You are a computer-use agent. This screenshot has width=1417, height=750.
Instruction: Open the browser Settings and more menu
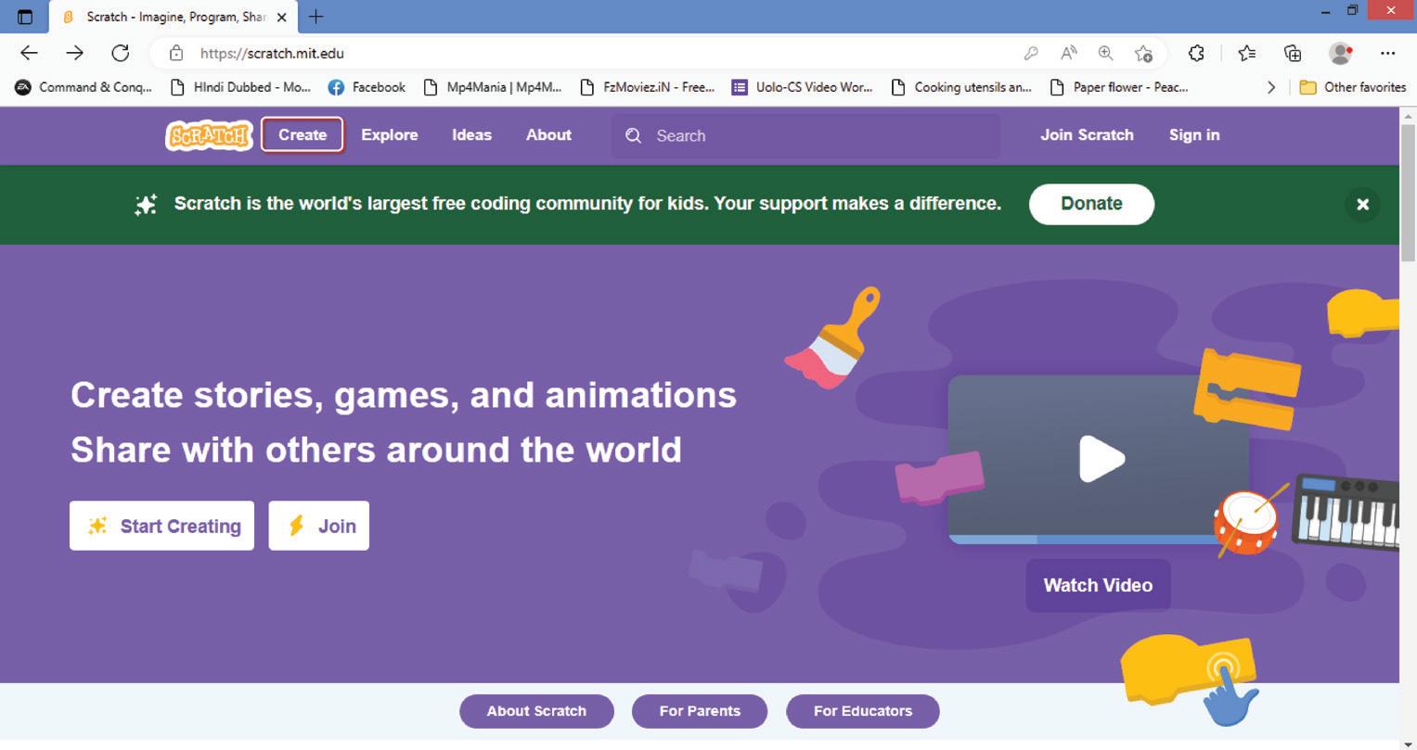pyautogui.click(x=1388, y=54)
